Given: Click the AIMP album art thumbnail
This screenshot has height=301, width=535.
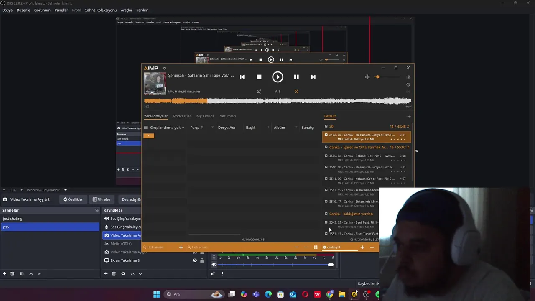Looking at the screenshot, I should 155,84.
